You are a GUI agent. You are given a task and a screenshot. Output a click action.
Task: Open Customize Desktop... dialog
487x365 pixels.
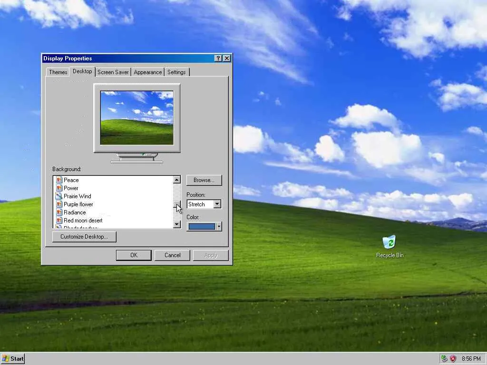[x=84, y=237]
